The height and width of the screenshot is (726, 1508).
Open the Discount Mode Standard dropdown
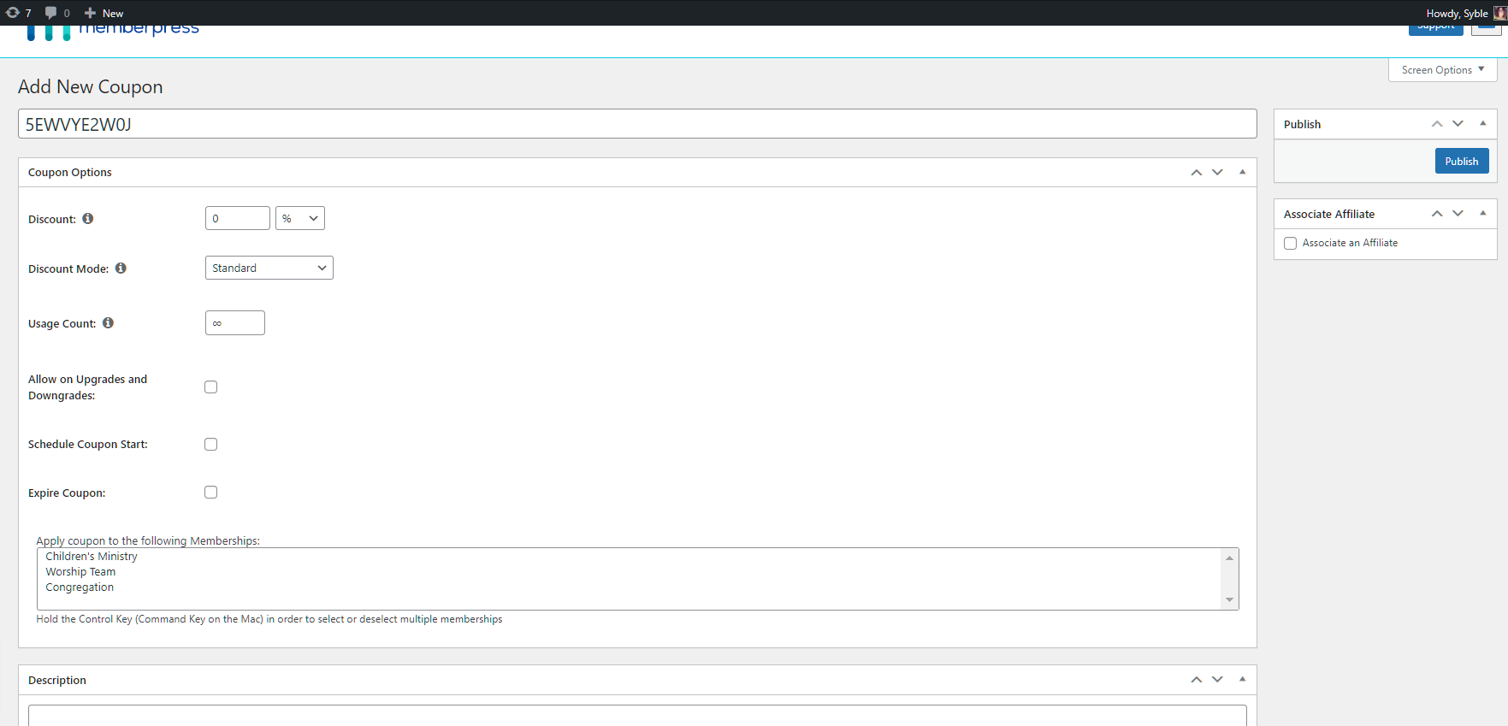click(269, 269)
